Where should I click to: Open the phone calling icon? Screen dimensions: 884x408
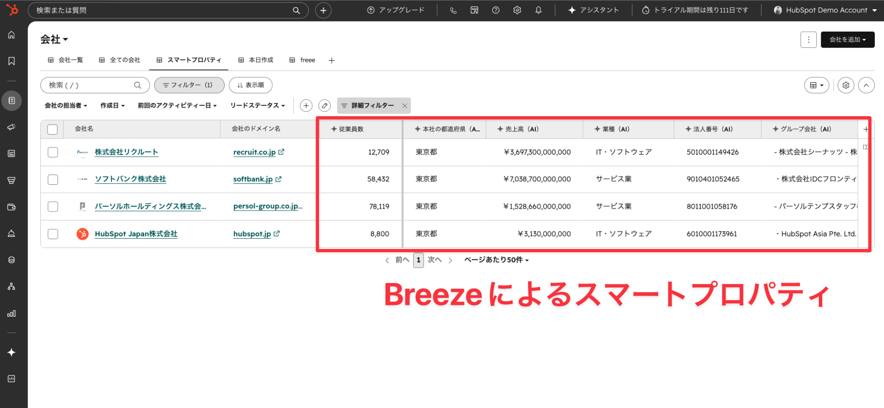coord(453,10)
